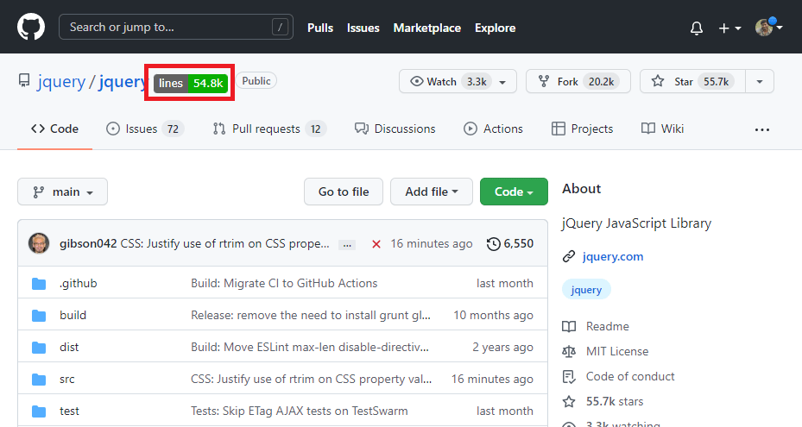Click the test folder icon

pos(39,411)
